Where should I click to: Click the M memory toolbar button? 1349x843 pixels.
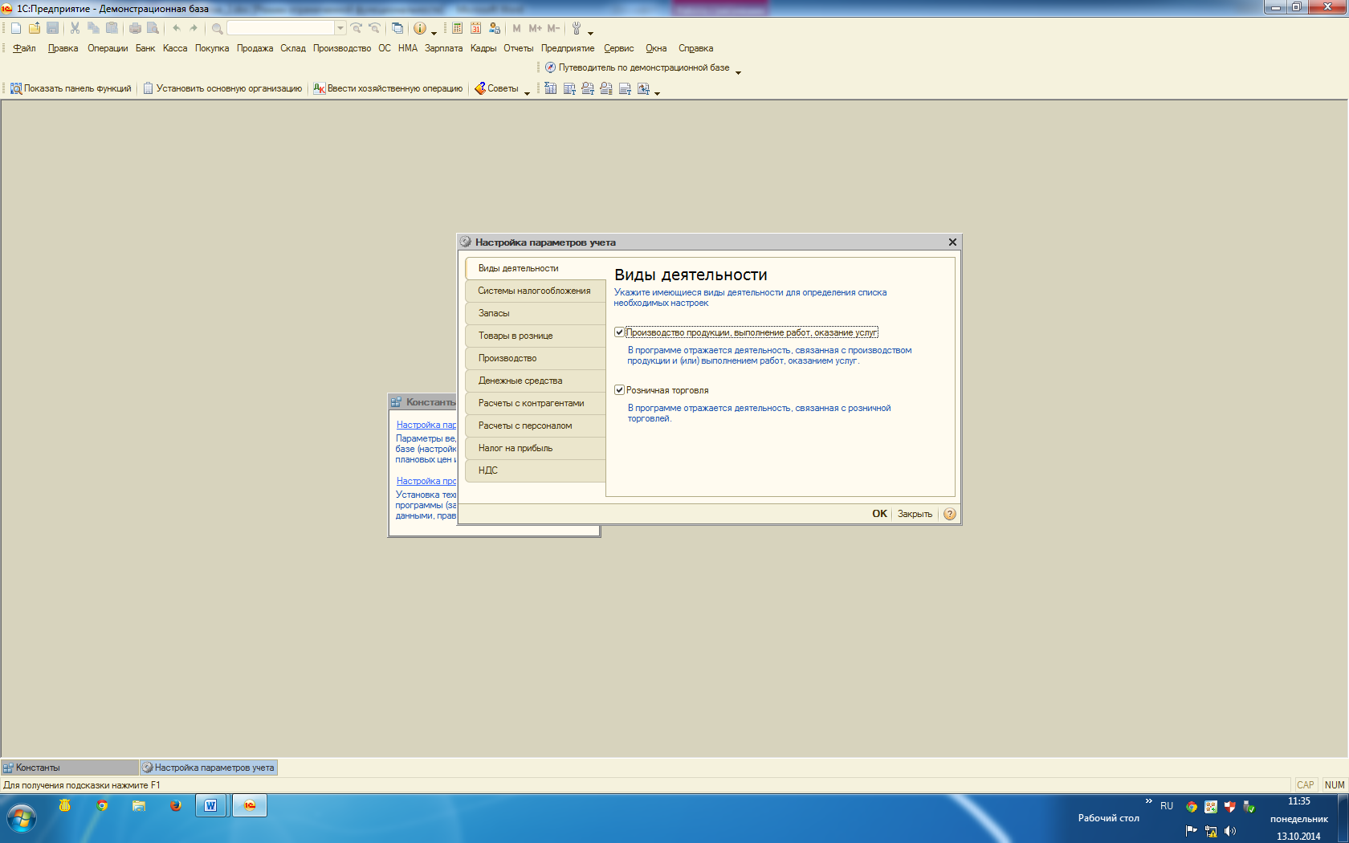pyautogui.click(x=517, y=28)
